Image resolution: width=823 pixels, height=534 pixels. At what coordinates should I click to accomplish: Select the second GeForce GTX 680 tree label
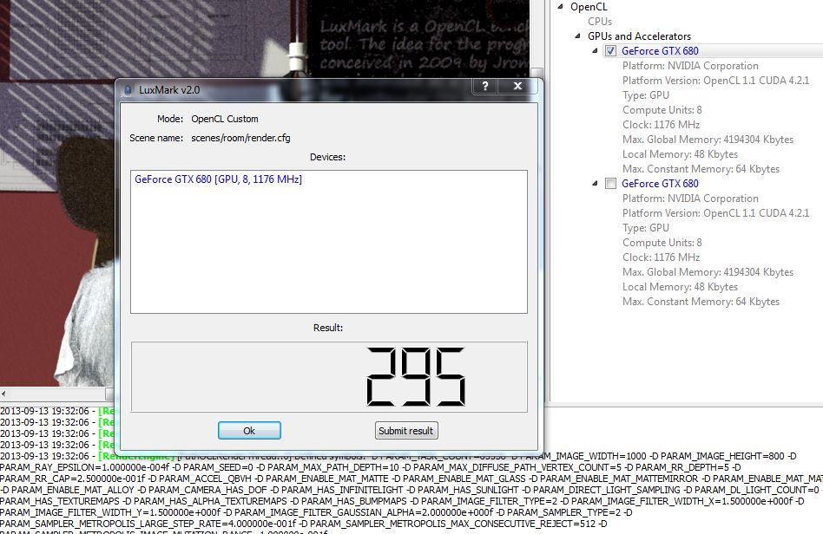(x=661, y=184)
